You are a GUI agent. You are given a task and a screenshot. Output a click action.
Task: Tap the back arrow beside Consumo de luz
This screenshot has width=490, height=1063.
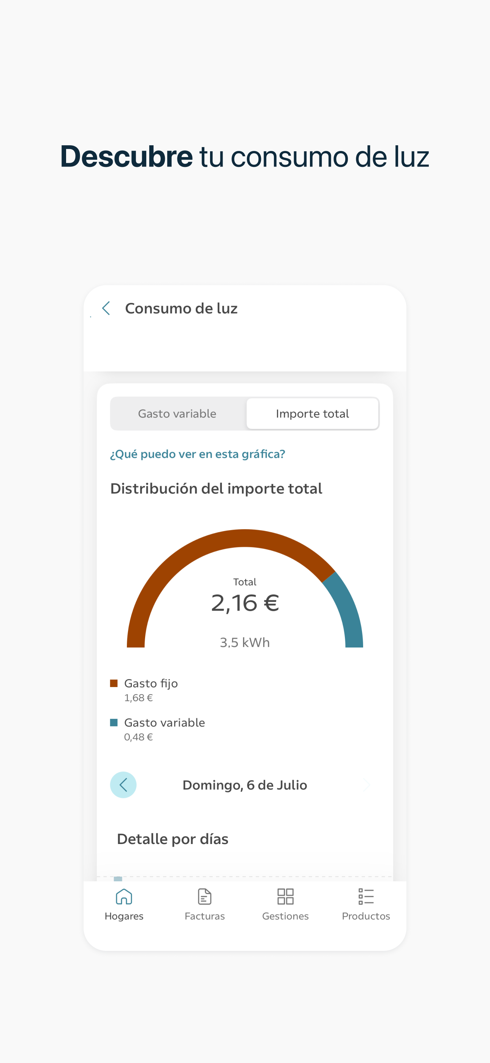pos(106,308)
